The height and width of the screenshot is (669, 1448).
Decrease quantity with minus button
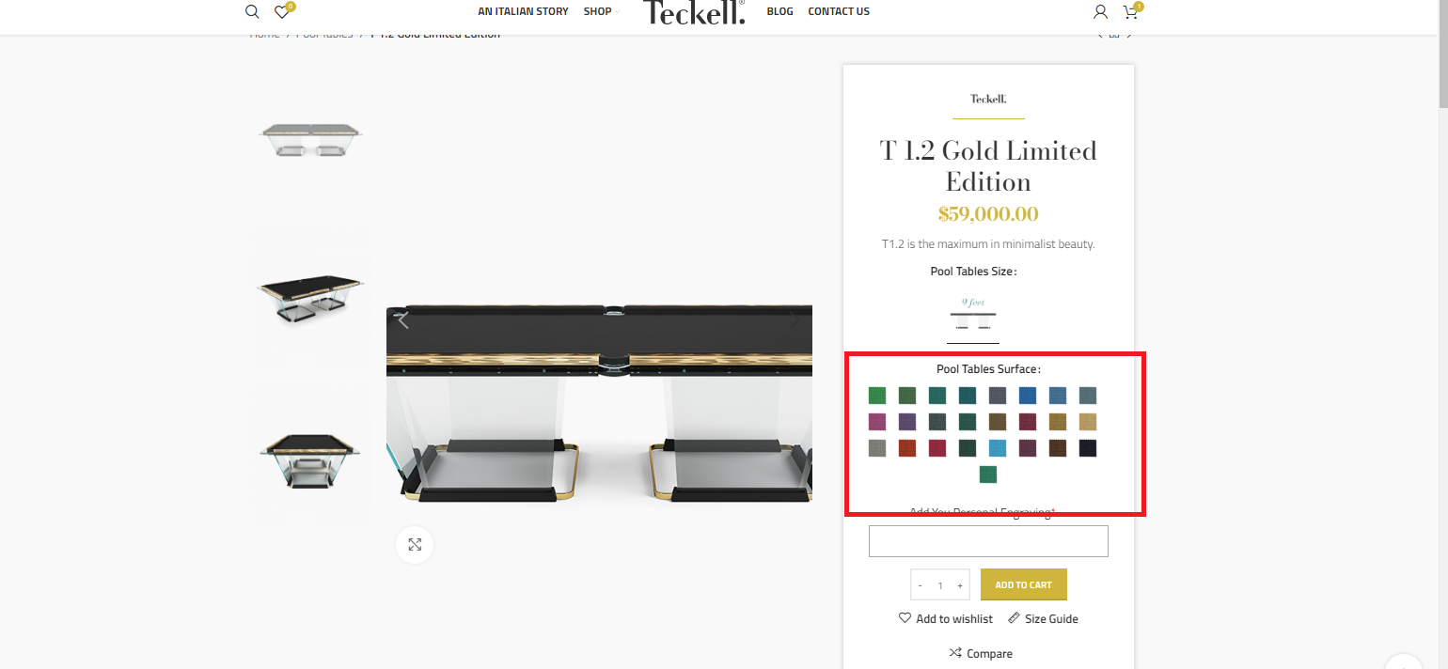click(920, 585)
